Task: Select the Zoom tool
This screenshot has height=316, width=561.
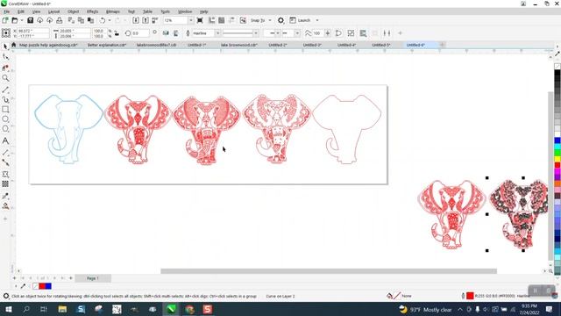Action: pos(5,78)
